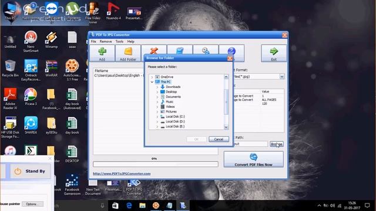Expand the Local Disk (C:) node
This screenshot has width=376, height=211.
pyautogui.click(x=157, y=117)
